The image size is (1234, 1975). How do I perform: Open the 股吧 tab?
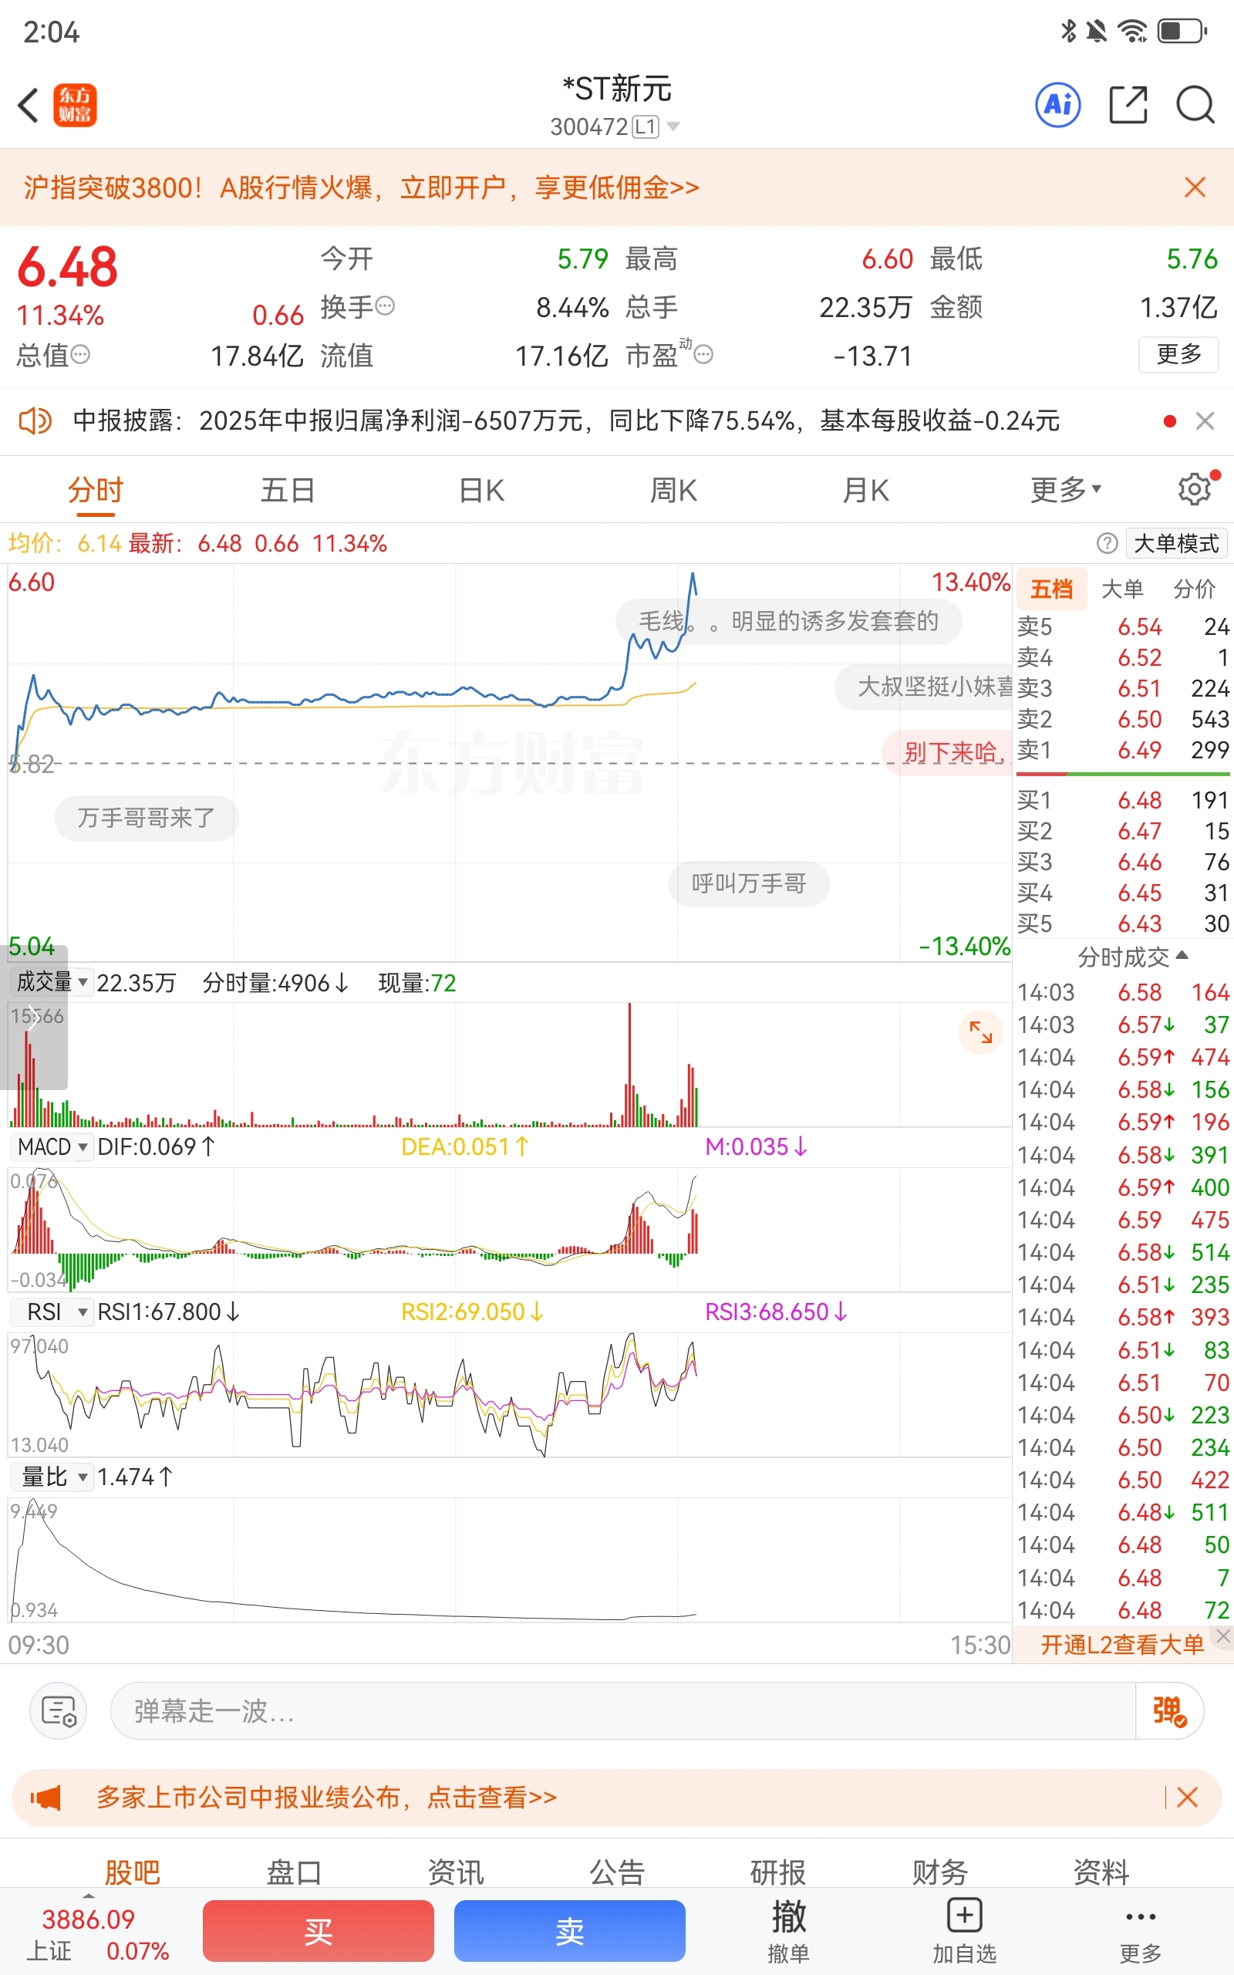click(132, 1872)
